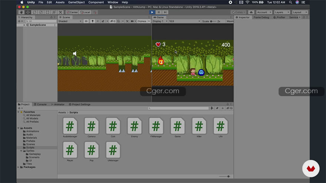Open AudioManager script asset
This screenshot has width=326, height=183.
click(70, 128)
